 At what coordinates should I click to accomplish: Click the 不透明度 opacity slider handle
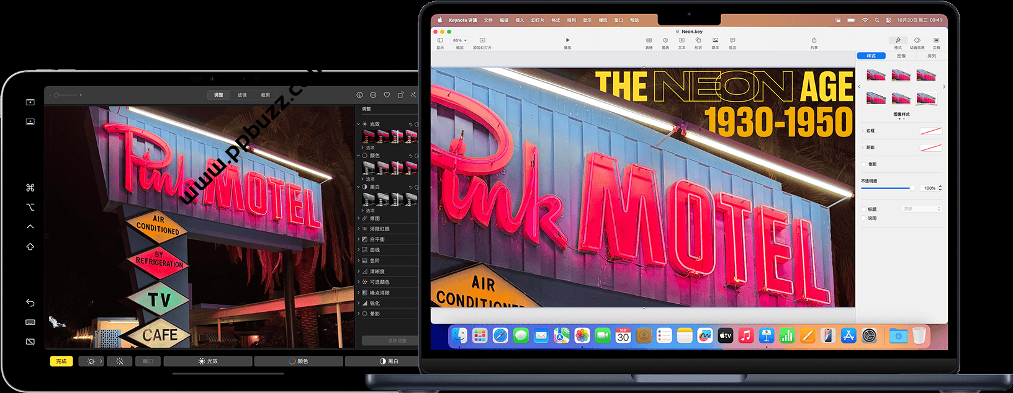[x=912, y=188]
